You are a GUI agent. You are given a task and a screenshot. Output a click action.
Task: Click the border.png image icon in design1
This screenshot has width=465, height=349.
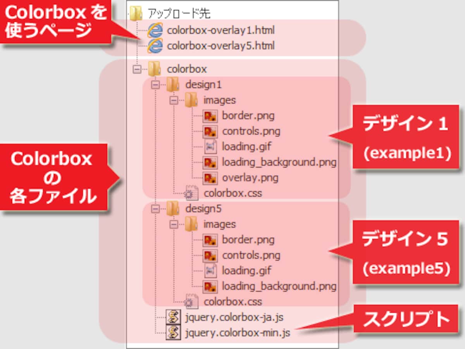click(x=210, y=116)
